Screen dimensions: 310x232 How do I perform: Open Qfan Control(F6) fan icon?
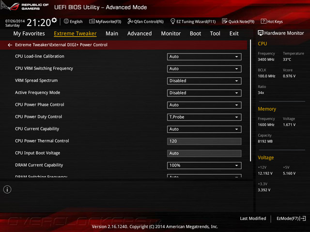point(130,21)
